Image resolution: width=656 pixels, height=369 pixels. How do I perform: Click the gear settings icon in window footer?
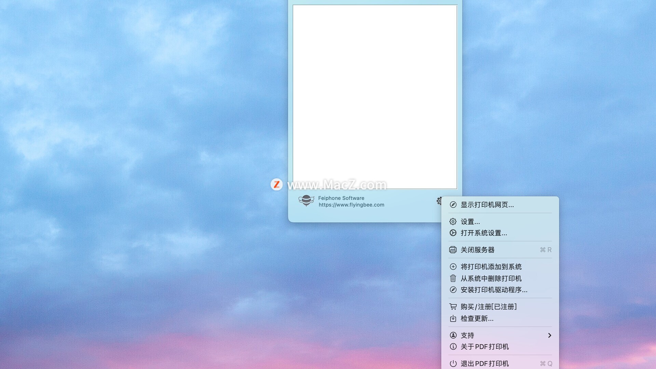point(439,201)
